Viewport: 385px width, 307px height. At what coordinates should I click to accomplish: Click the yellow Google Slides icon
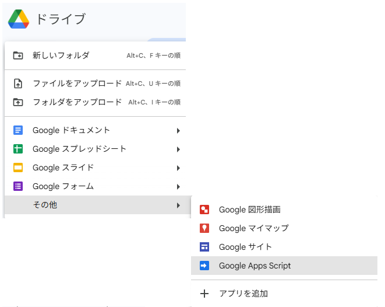tap(18, 168)
